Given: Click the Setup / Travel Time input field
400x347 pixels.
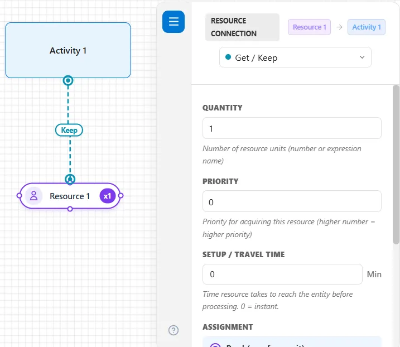Looking at the screenshot, I should tap(282, 274).
